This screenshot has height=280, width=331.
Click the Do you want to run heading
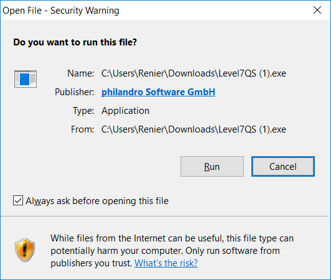click(x=75, y=42)
